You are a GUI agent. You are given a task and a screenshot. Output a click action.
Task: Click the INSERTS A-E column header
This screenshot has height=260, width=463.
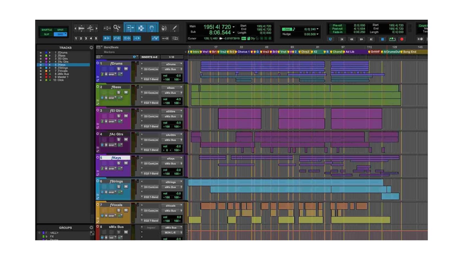(x=150, y=57)
